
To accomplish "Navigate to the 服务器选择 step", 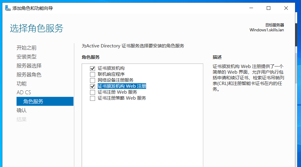I will point(29,66).
